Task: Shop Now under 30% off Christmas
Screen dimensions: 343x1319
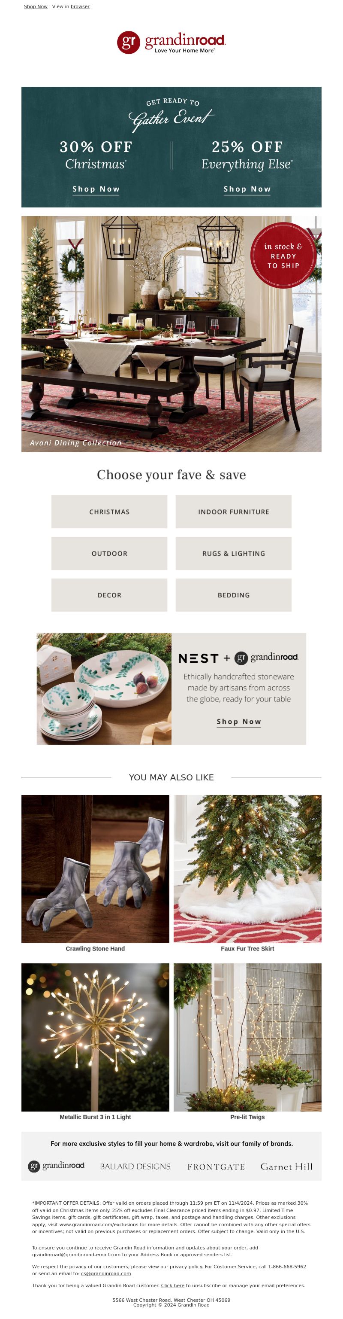Action: pyautogui.click(x=96, y=189)
